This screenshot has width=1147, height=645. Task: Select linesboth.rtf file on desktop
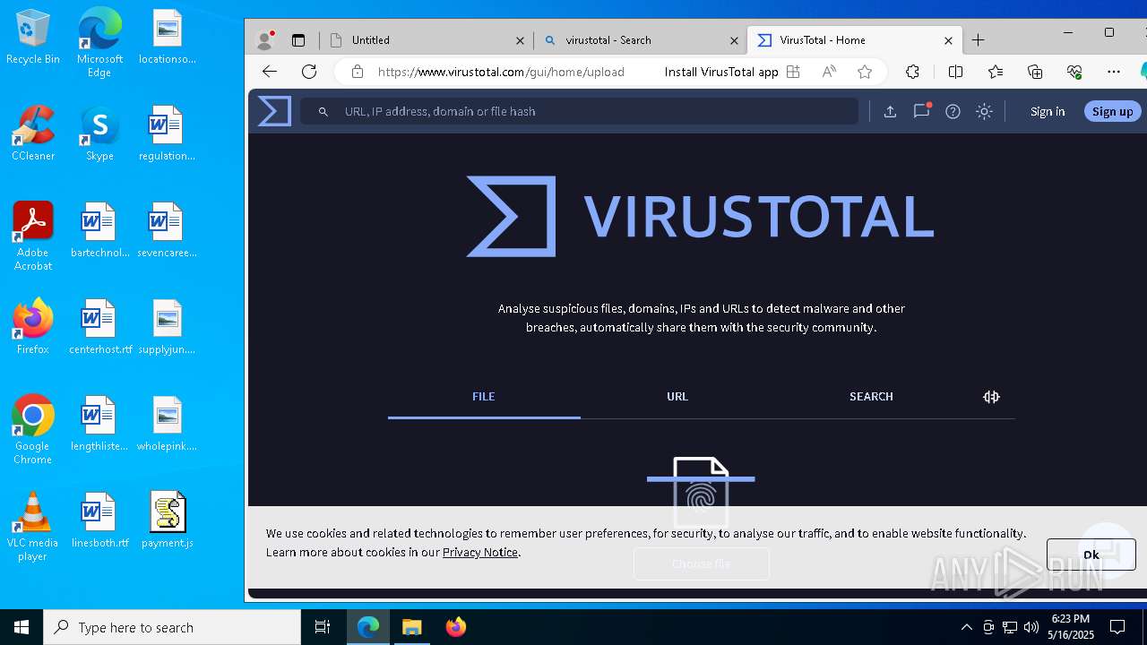99,521
